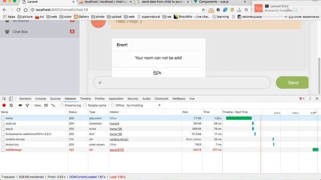The width and height of the screenshot is (321, 180).
Task: Open the Application DevTools tab
Action: point(116,98)
